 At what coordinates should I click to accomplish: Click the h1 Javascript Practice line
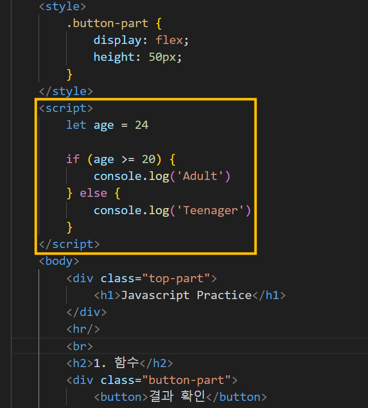coord(190,296)
